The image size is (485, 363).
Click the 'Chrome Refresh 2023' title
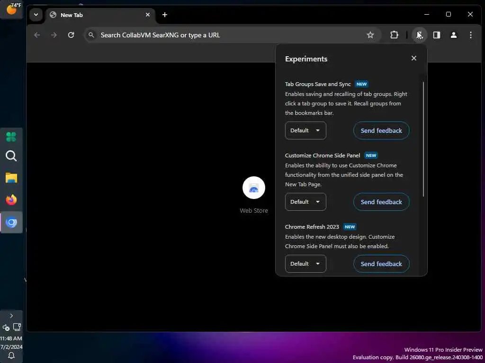312,227
